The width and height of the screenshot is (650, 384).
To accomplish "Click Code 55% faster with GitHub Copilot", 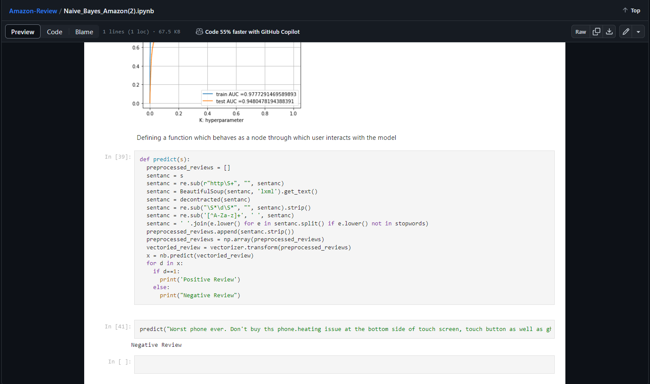I will (252, 32).
